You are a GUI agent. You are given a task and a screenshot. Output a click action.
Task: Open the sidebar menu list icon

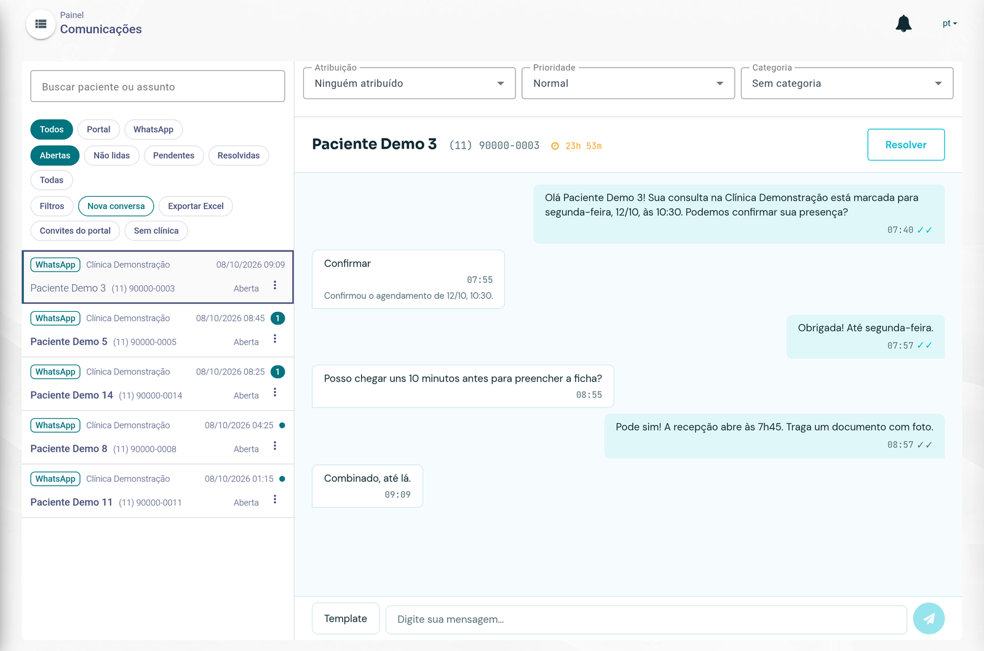(x=41, y=24)
